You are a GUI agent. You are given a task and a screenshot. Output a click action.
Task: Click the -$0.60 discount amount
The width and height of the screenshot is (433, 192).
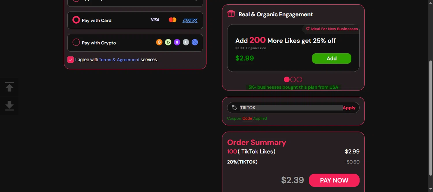352,162
